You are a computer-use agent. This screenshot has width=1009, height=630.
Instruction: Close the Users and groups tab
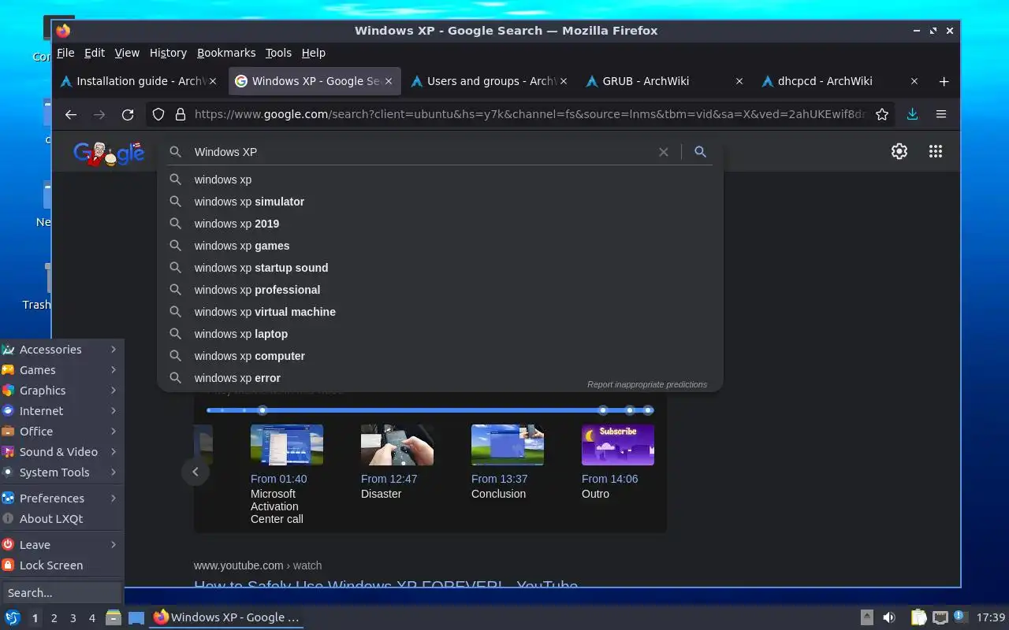point(564,81)
